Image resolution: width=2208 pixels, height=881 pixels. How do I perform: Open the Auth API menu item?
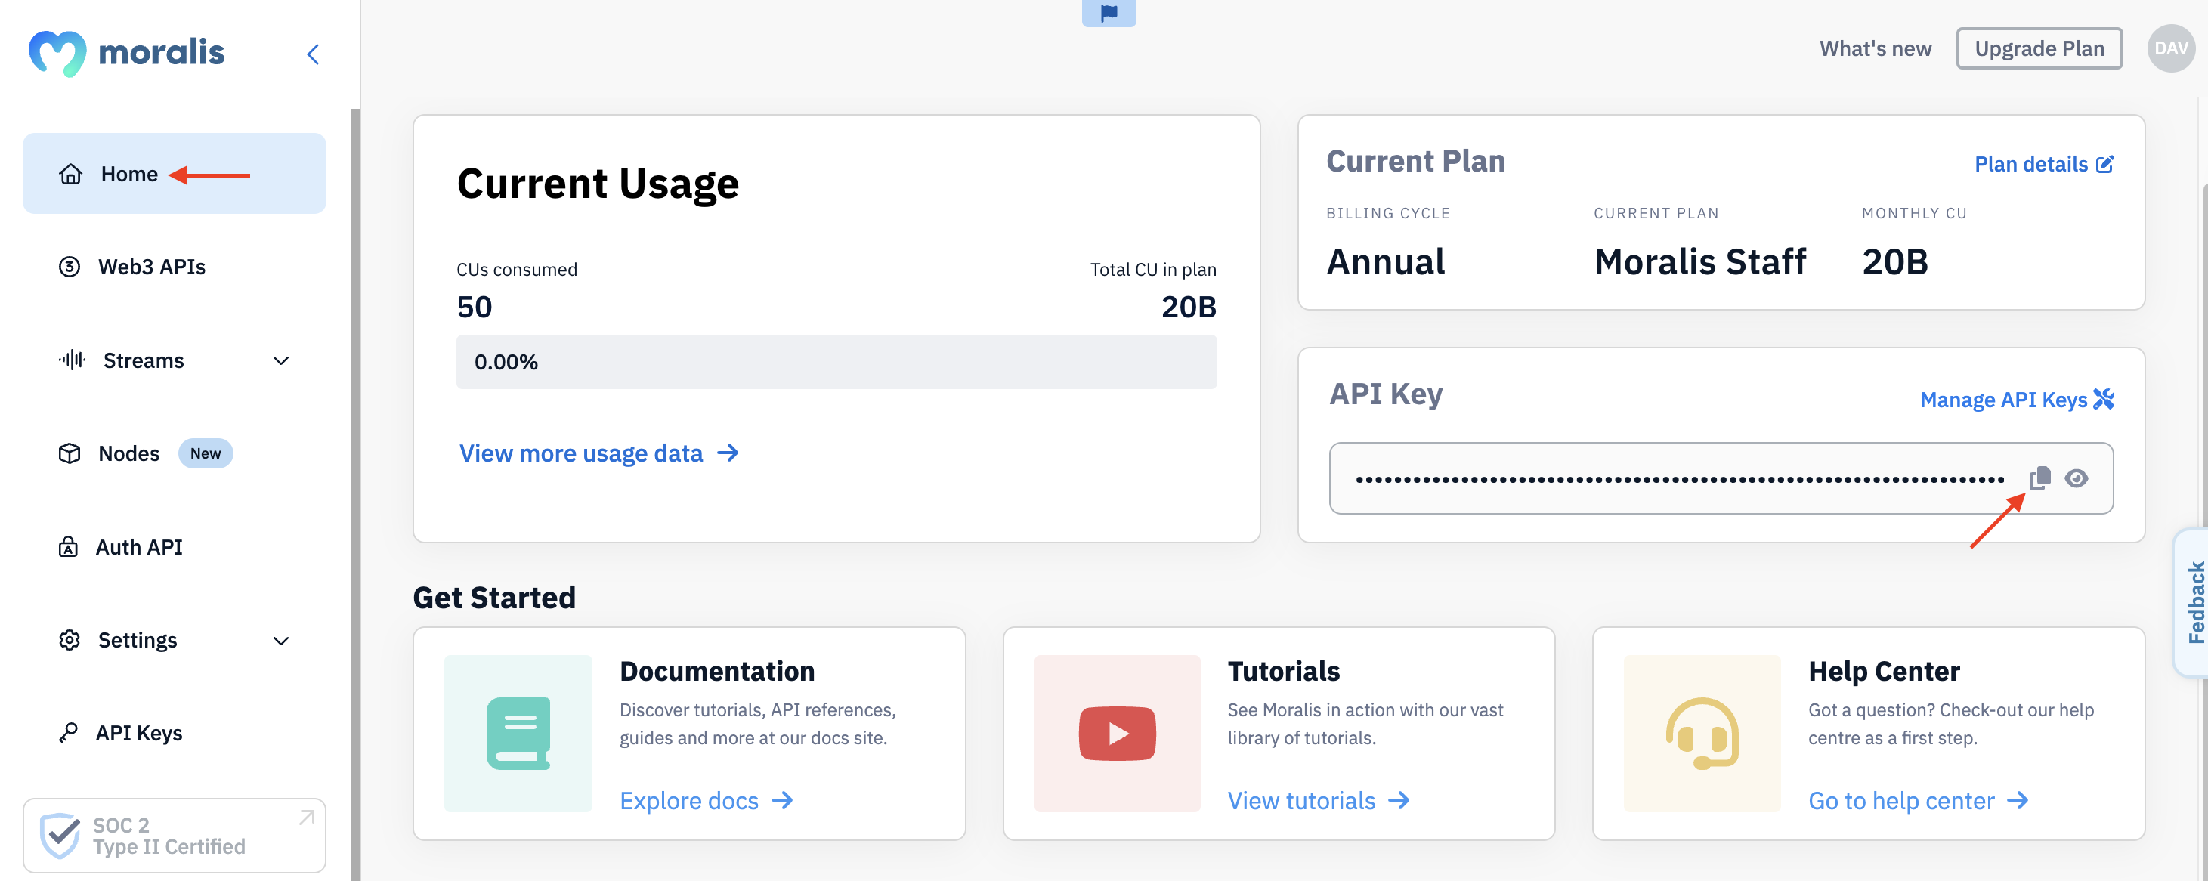pyautogui.click(x=174, y=547)
